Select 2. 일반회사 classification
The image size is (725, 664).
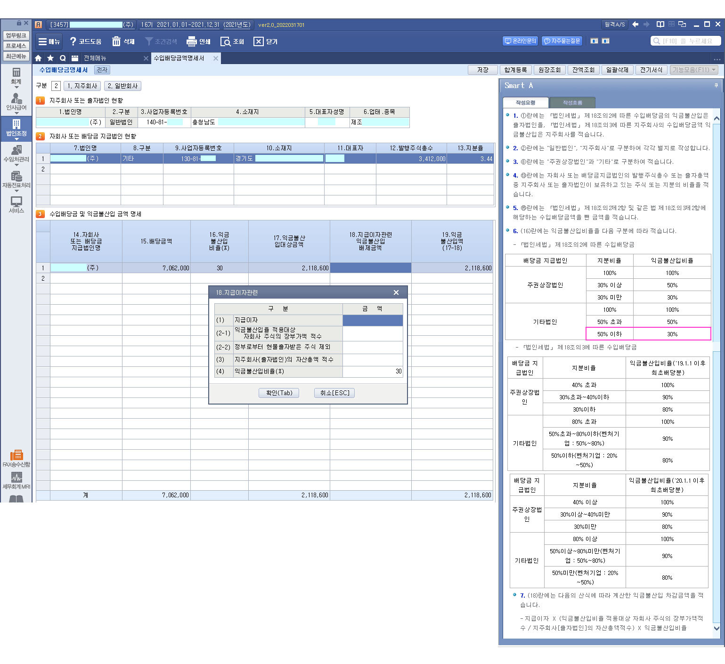(122, 86)
